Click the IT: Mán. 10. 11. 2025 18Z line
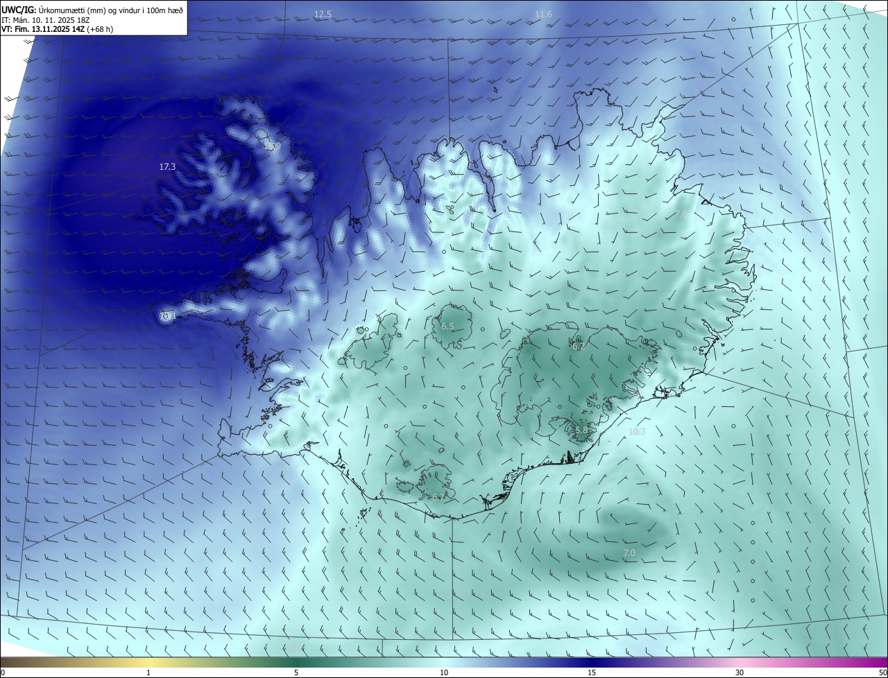This screenshot has height=678, width=888. (x=45, y=19)
